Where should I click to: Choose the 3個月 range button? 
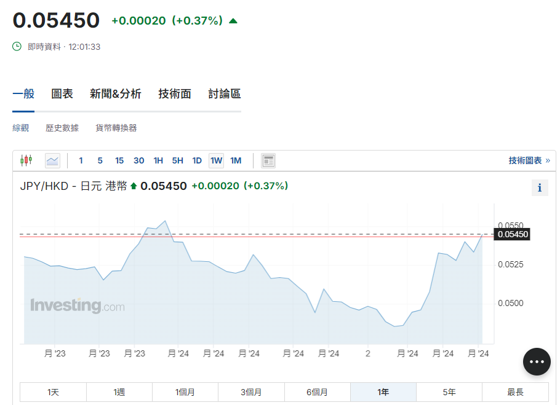point(251,392)
